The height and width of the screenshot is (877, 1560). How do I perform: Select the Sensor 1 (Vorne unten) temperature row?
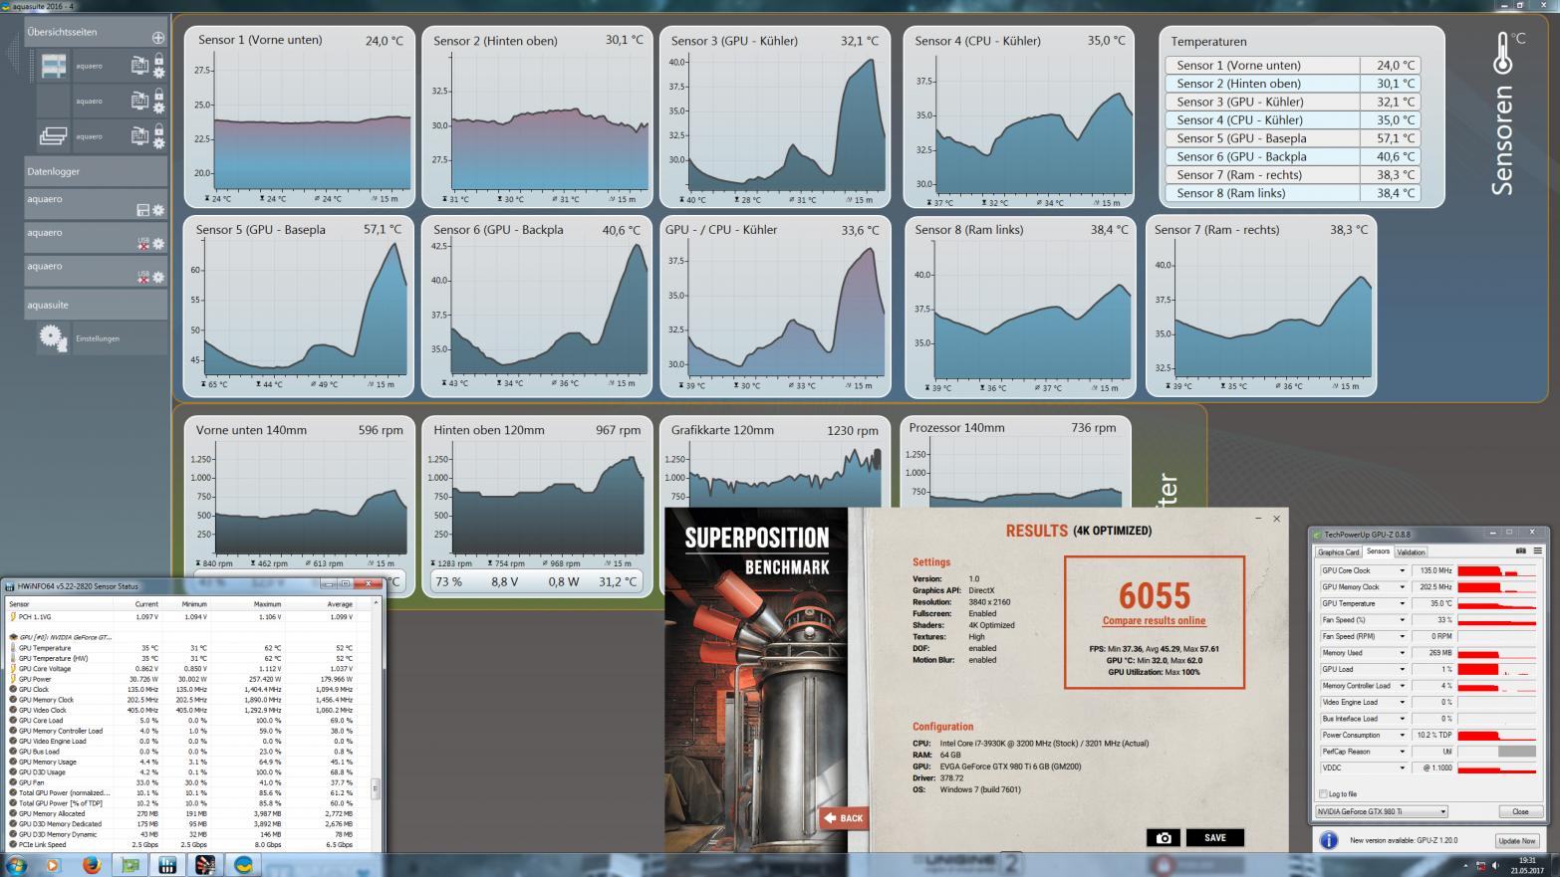(1291, 65)
